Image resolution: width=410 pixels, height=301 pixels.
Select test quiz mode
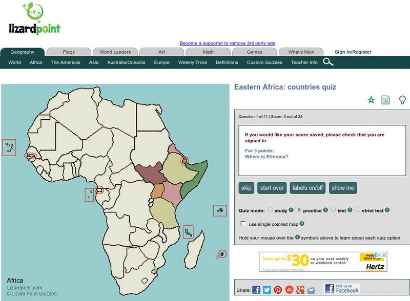(x=334, y=209)
